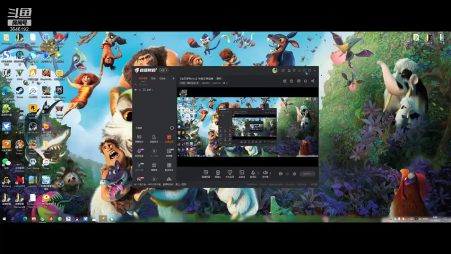Switch to the second scene tab
The image size is (451, 254).
point(153,78)
